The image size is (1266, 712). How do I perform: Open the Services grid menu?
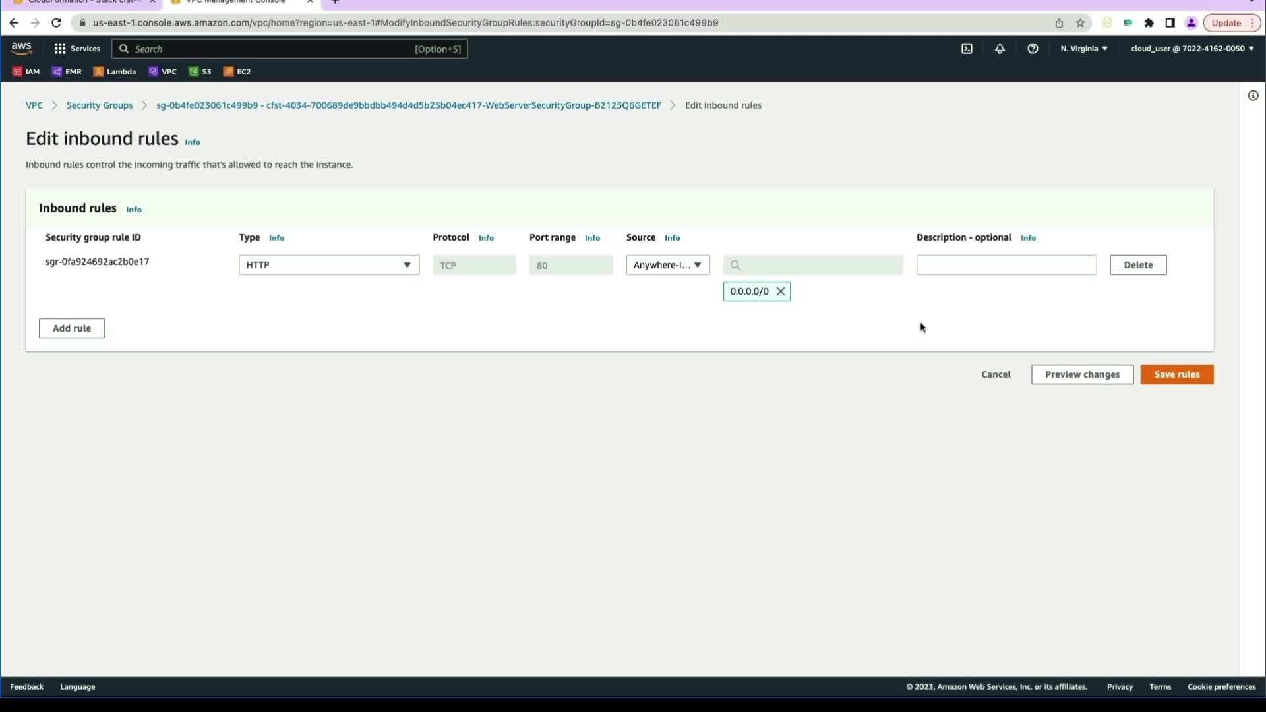click(76, 49)
